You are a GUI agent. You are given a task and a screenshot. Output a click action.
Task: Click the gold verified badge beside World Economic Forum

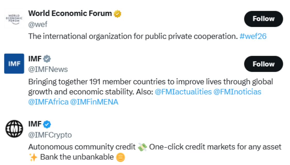(118, 13)
